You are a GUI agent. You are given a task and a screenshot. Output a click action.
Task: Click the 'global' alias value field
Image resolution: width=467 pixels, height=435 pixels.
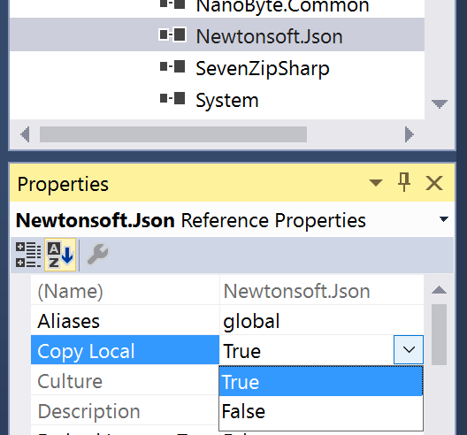coord(322,321)
